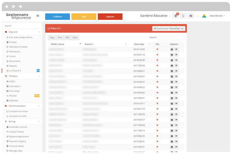Click the table Search input field
232x156 pixels.
[x=171, y=38]
